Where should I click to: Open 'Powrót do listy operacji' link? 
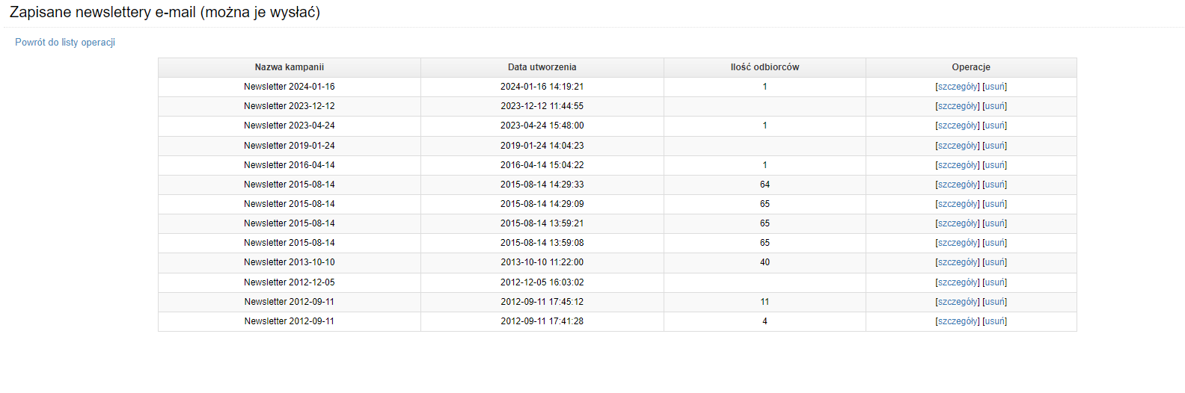pos(65,43)
